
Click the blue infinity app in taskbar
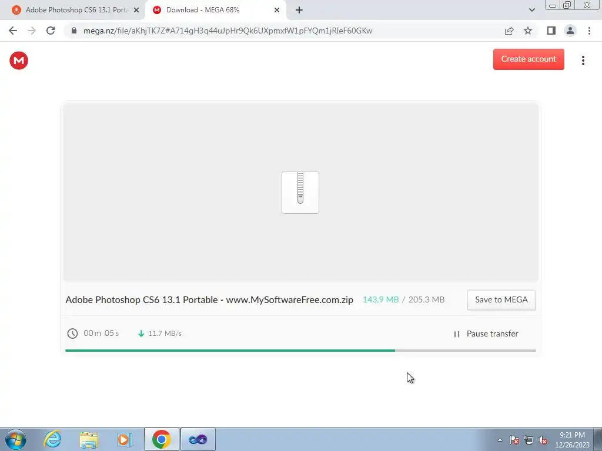pyautogui.click(x=198, y=439)
